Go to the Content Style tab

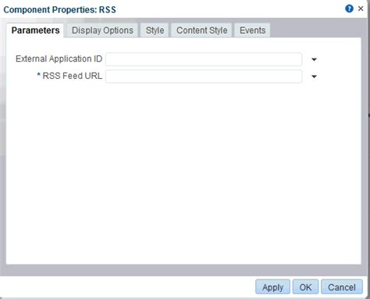(202, 30)
